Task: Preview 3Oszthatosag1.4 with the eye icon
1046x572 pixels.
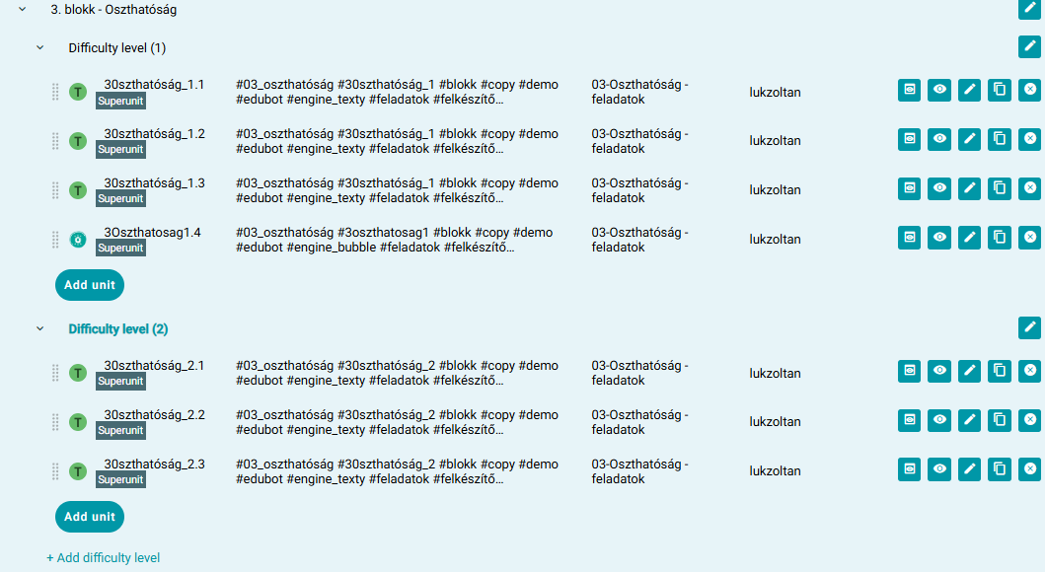Action: [x=939, y=238]
